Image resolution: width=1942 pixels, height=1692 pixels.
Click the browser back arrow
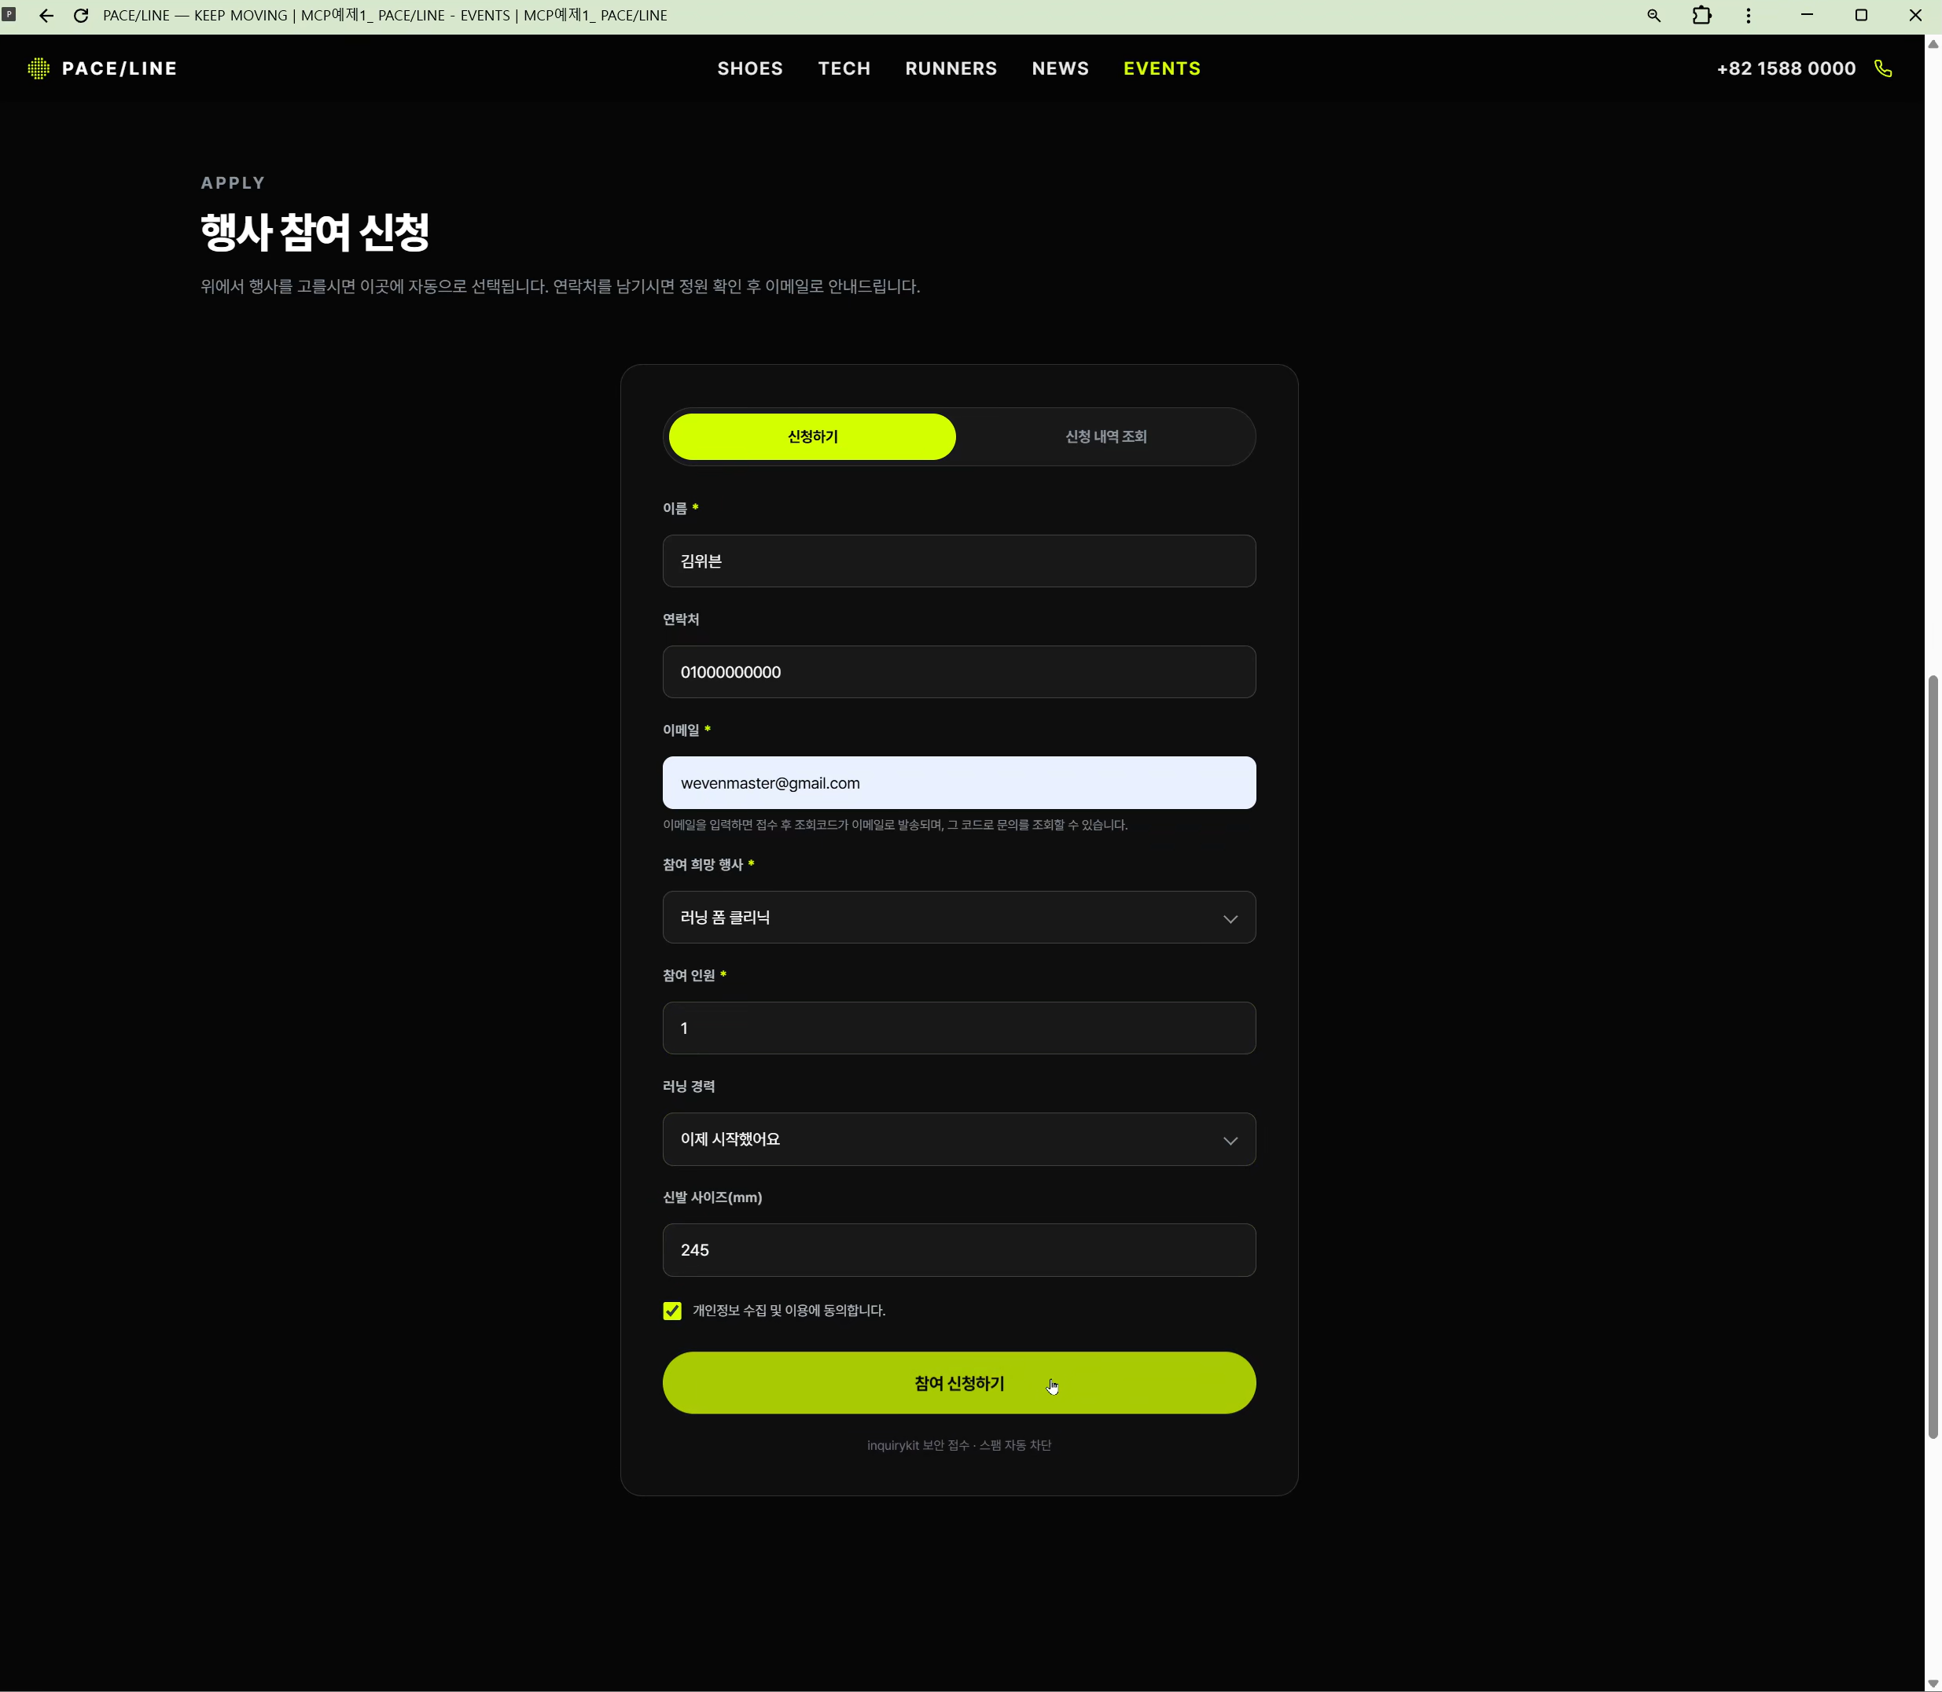46,16
